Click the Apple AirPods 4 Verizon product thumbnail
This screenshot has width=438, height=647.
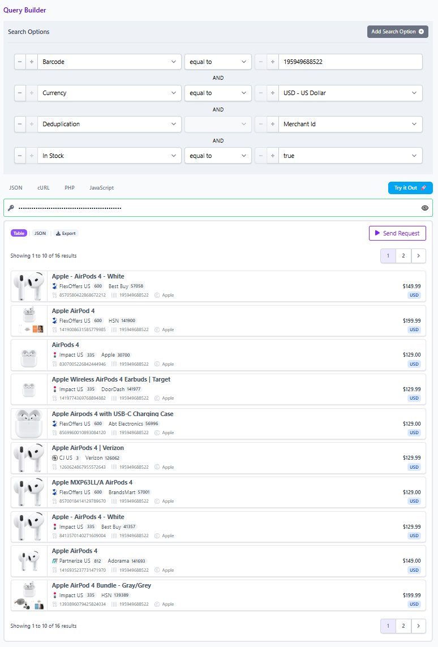click(29, 458)
